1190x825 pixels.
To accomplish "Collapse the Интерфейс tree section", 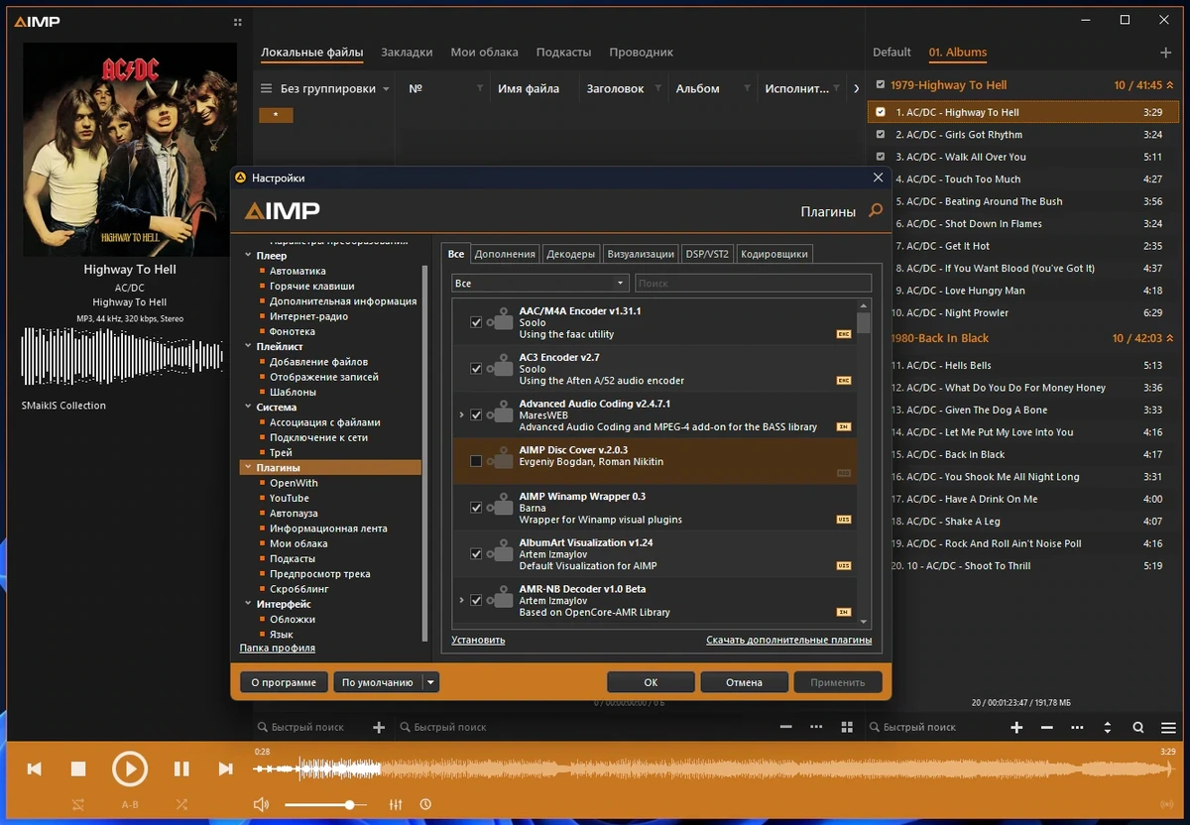I will click(248, 604).
